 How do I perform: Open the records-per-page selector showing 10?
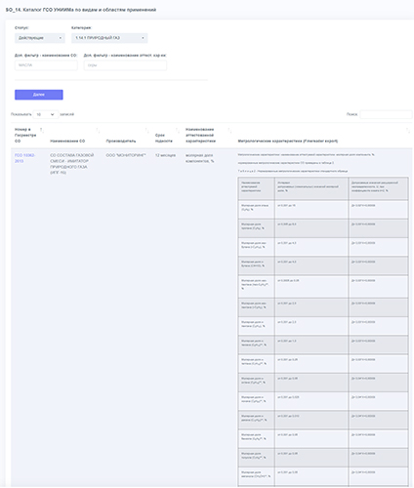point(46,114)
